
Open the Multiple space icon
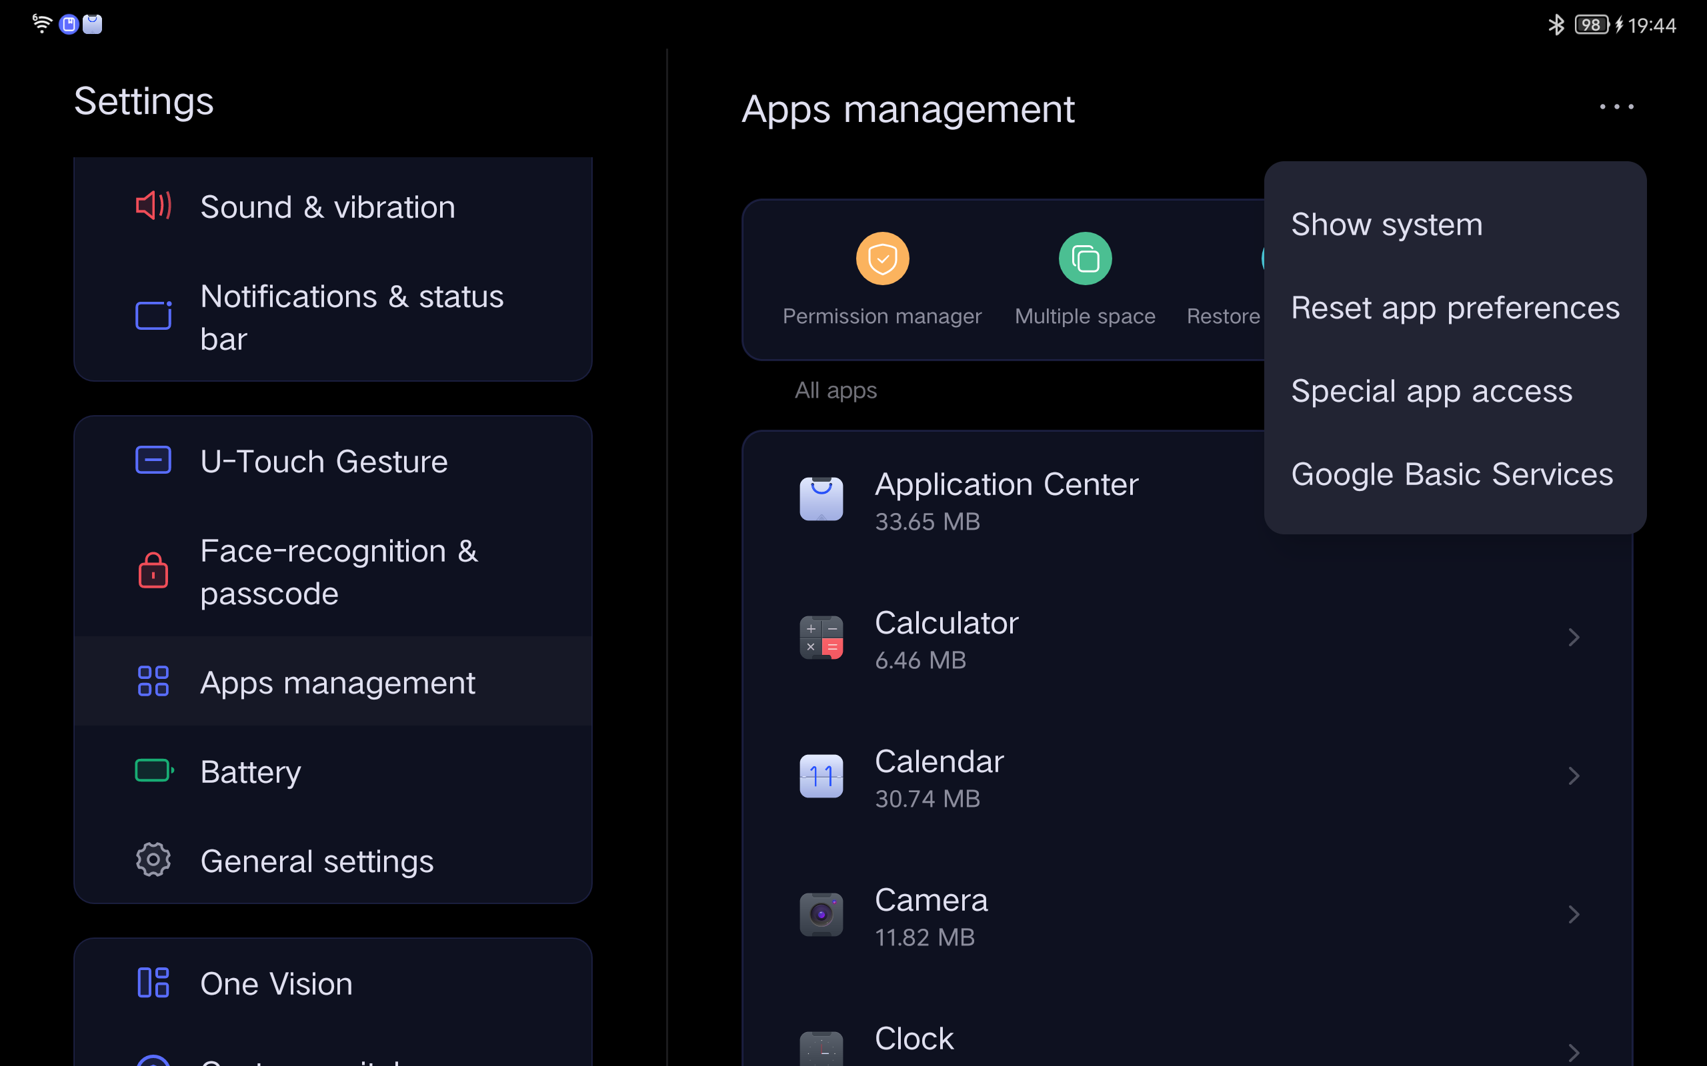click(x=1085, y=259)
